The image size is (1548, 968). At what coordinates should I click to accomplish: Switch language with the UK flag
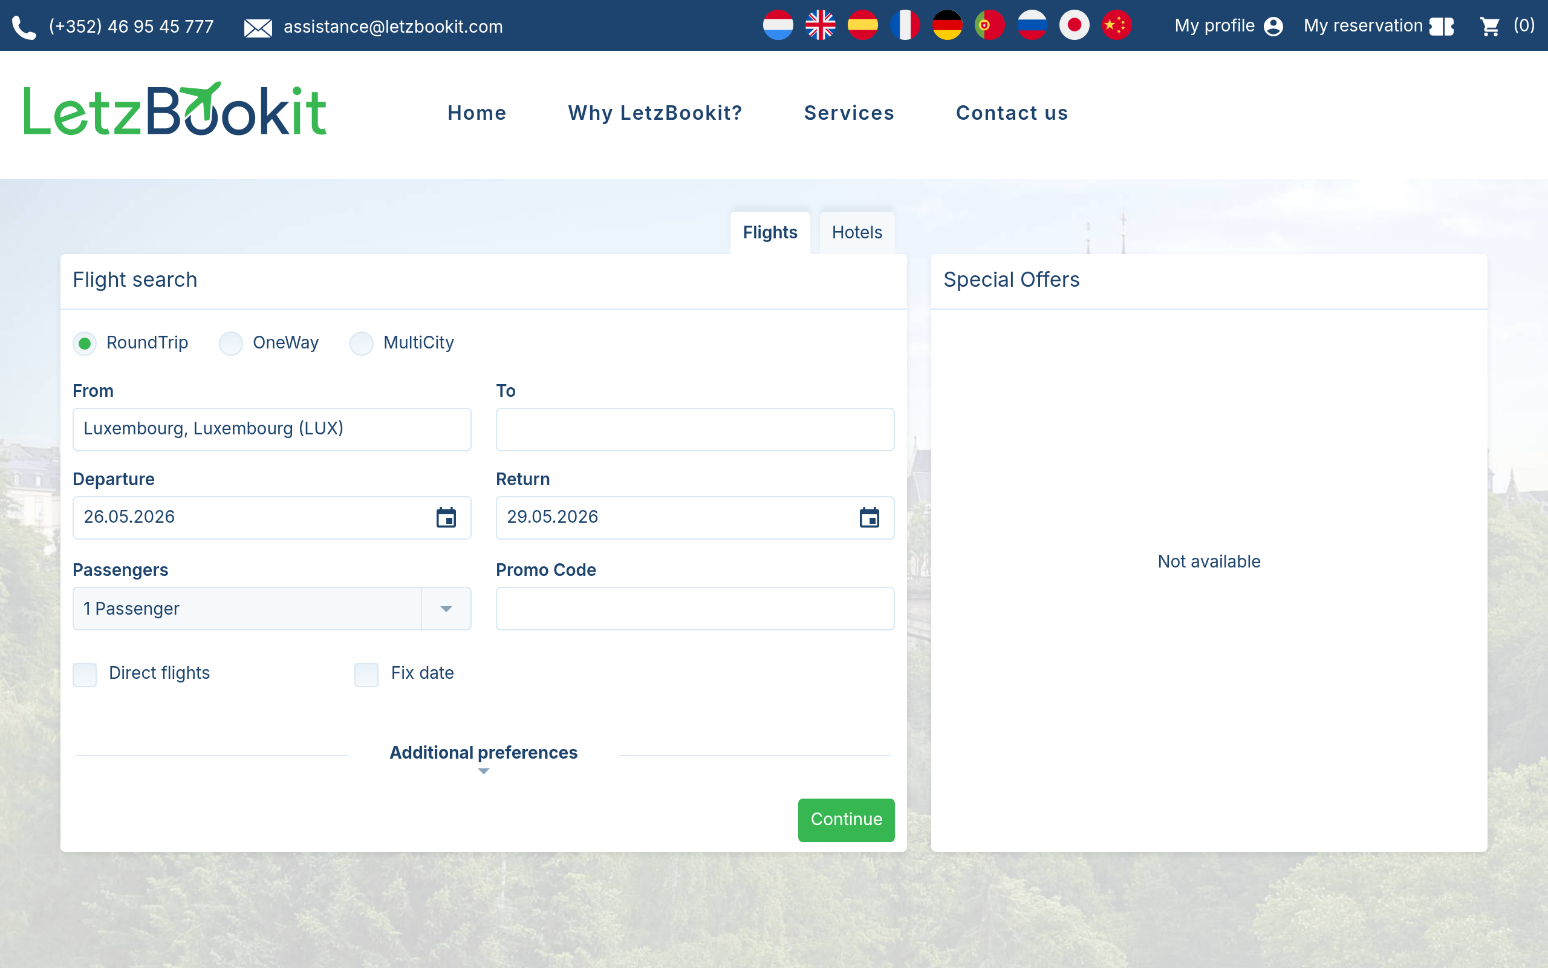820,25
